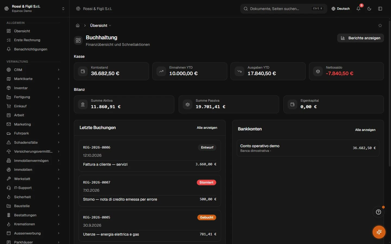Click the Sicherheit sidebar icon
The height and width of the screenshot is (244, 391).
[x=9, y=197]
